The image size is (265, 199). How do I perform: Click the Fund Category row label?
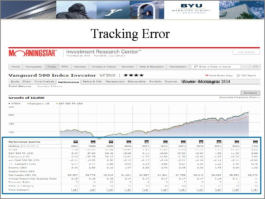point(19,190)
